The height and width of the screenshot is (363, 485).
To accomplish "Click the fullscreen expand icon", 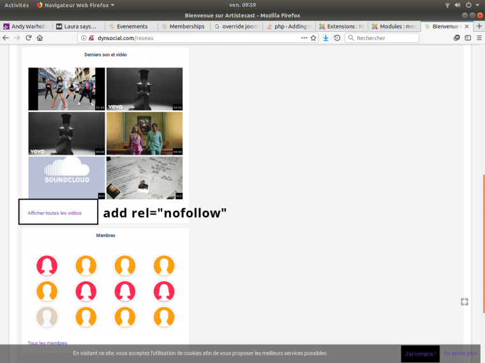I will click(465, 302).
